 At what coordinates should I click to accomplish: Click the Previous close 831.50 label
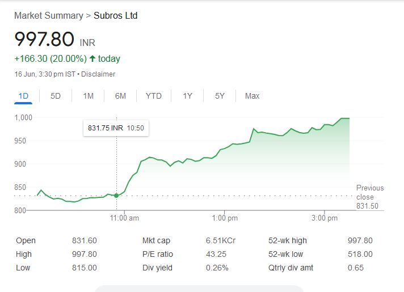coord(370,197)
